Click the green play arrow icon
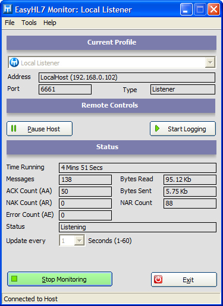This screenshot has height=306, width=223. pos(157,128)
